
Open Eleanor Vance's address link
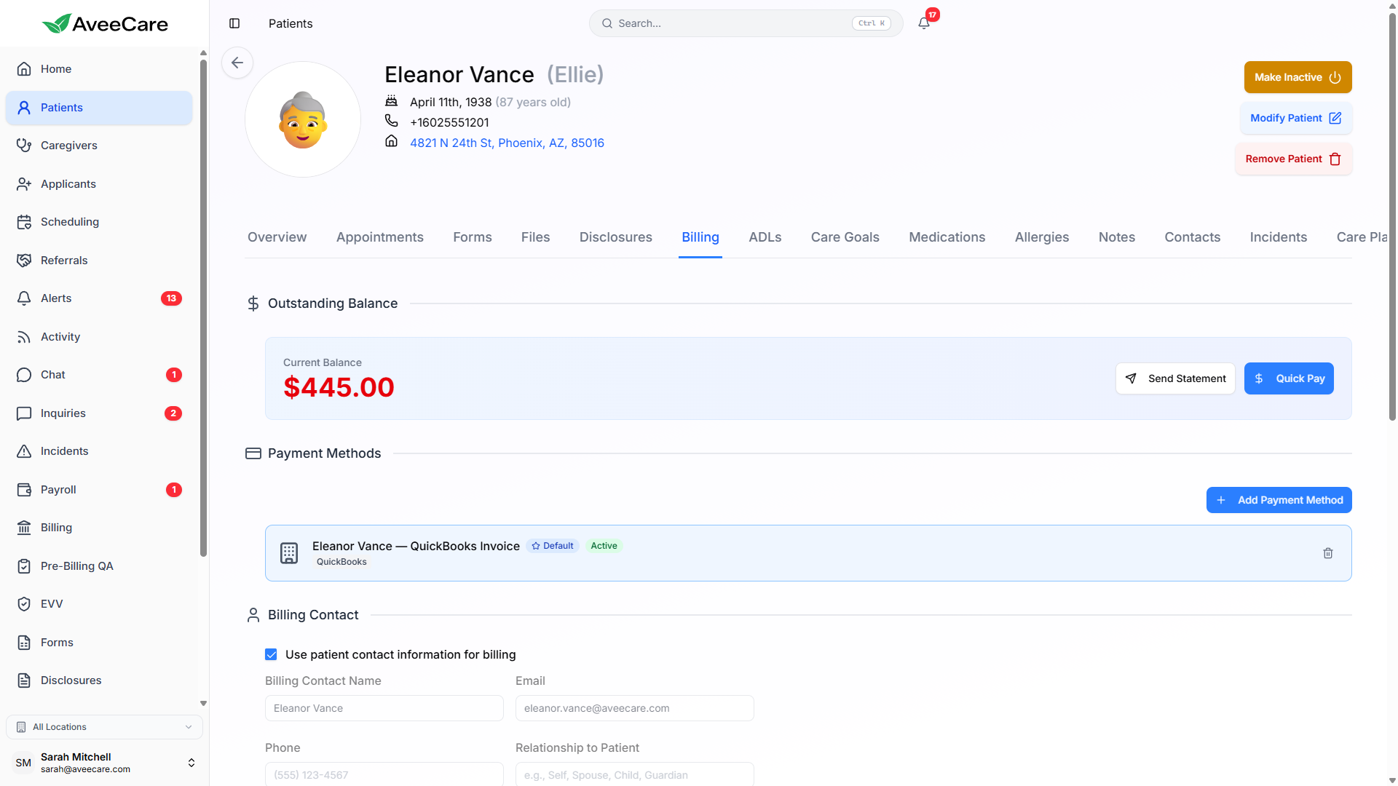tap(507, 143)
